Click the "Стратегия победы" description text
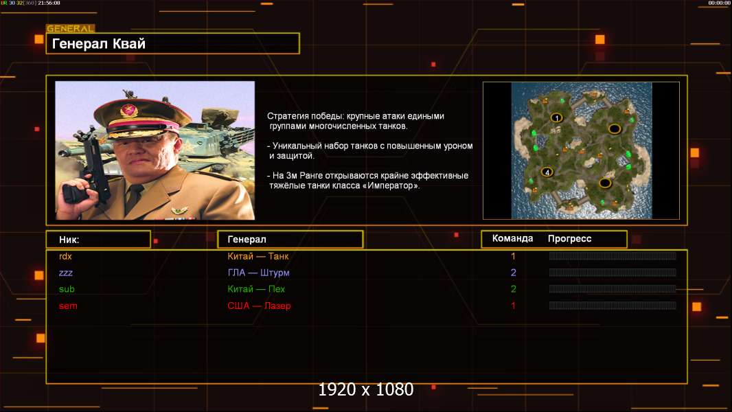Image resolution: width=732 pixels, height=412 pixels. click(x=356, y=121)
